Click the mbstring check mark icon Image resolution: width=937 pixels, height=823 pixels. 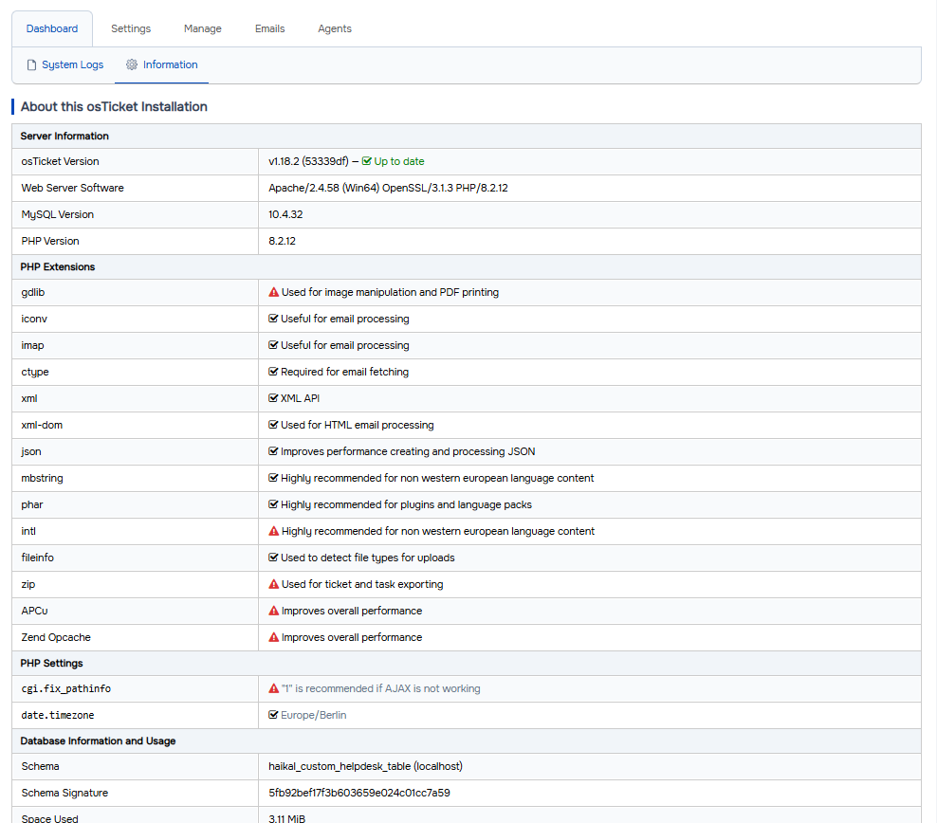click(x=273, y=479)
